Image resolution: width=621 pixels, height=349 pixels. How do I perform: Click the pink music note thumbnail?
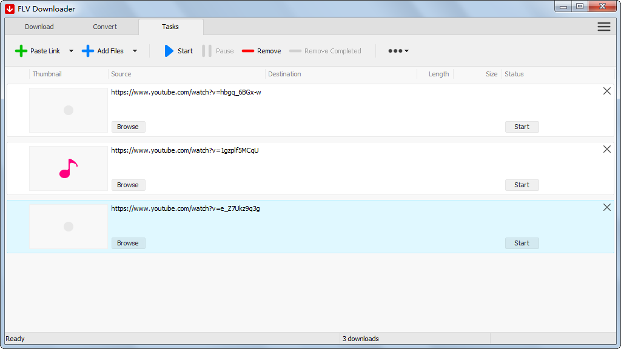click(x=69, y=168)
